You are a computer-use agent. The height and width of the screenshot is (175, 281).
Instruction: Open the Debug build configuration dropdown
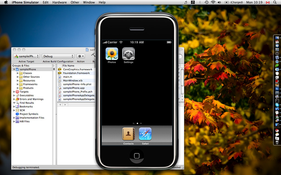click(x=58, y=56)
